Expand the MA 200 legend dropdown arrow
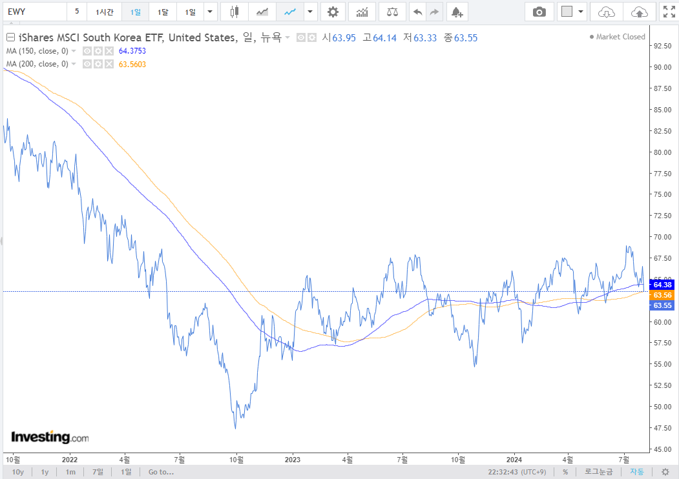The height and width of the screenshot is (479, 679). pos(74,64)
